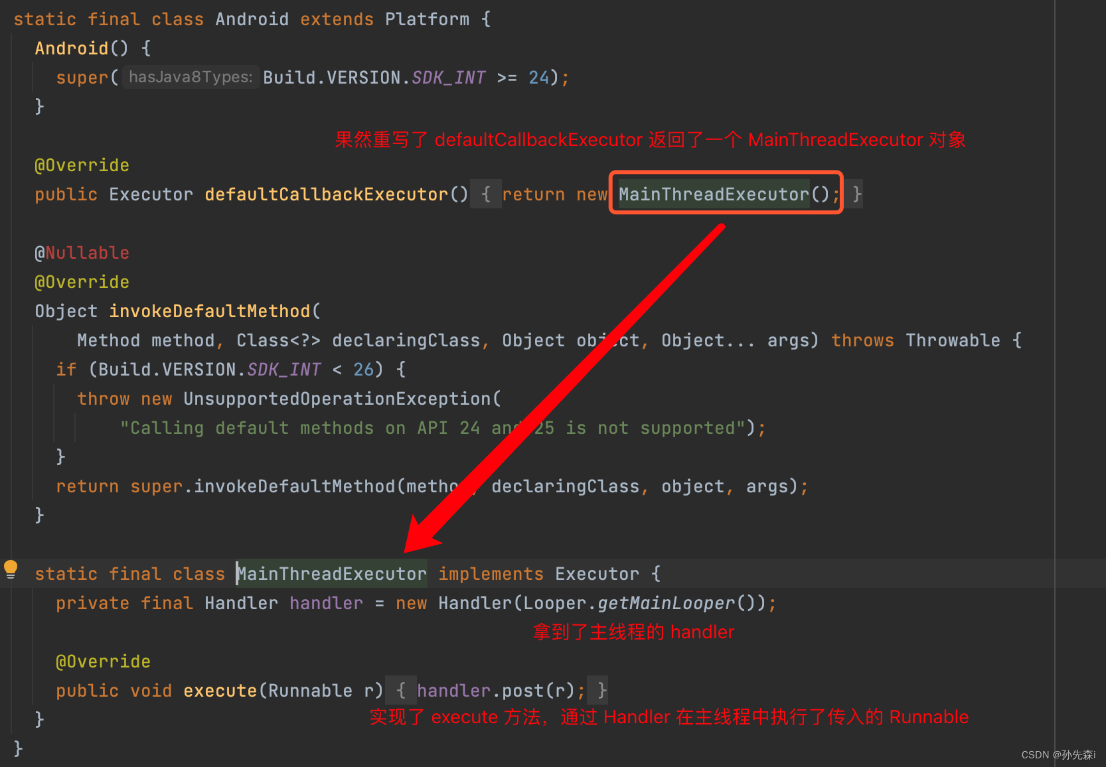Click declaringClass in the method parameters

click(x=406, y=340)
